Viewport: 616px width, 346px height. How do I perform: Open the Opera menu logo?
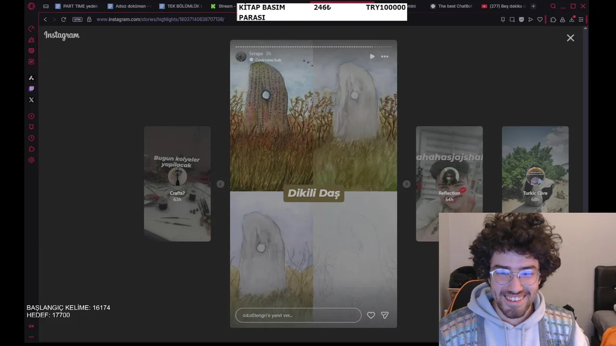point(31,6)
